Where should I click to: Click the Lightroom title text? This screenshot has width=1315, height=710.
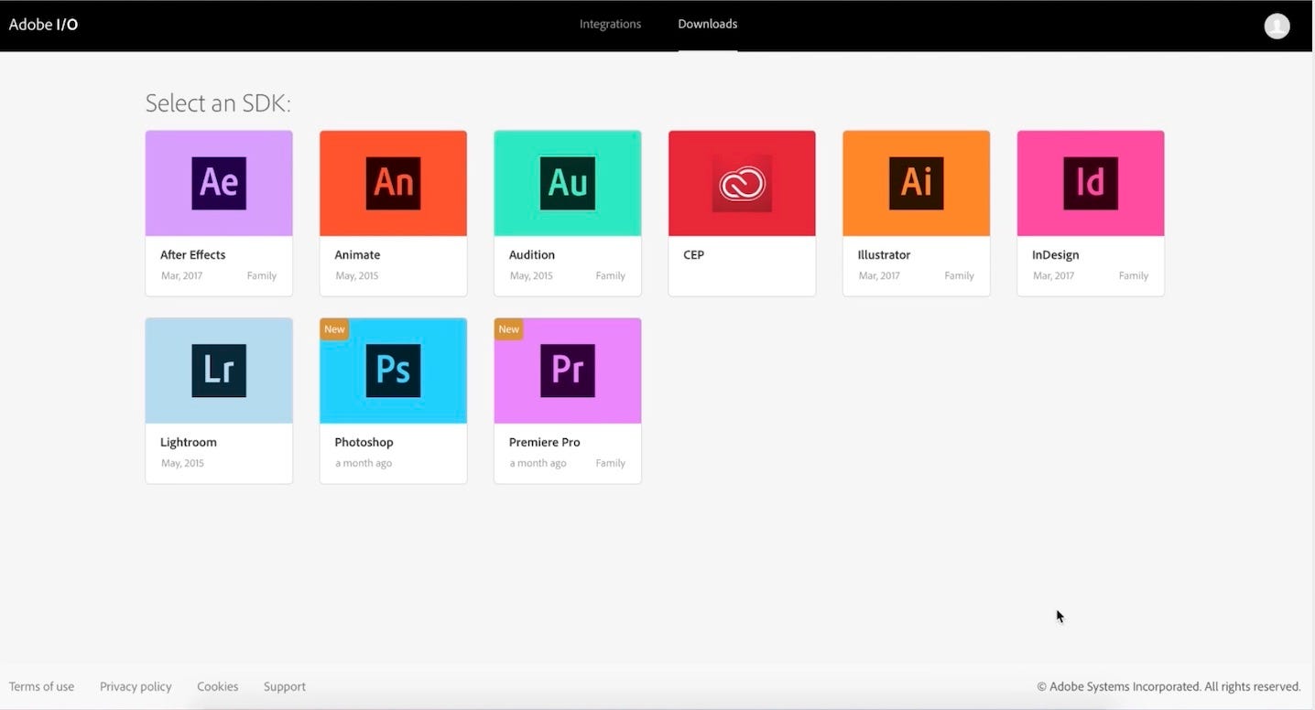point(189,442)
